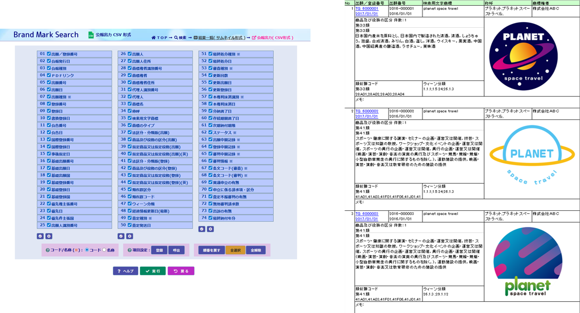Click 株式会社ABC in row 1
The width and height of the screenshot is (580, 313).
[546, 9]
